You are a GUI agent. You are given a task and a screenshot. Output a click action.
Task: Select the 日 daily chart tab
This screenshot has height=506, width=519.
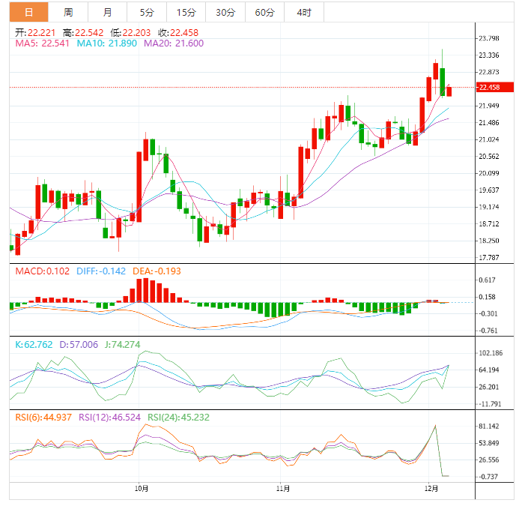click(28, 12)
